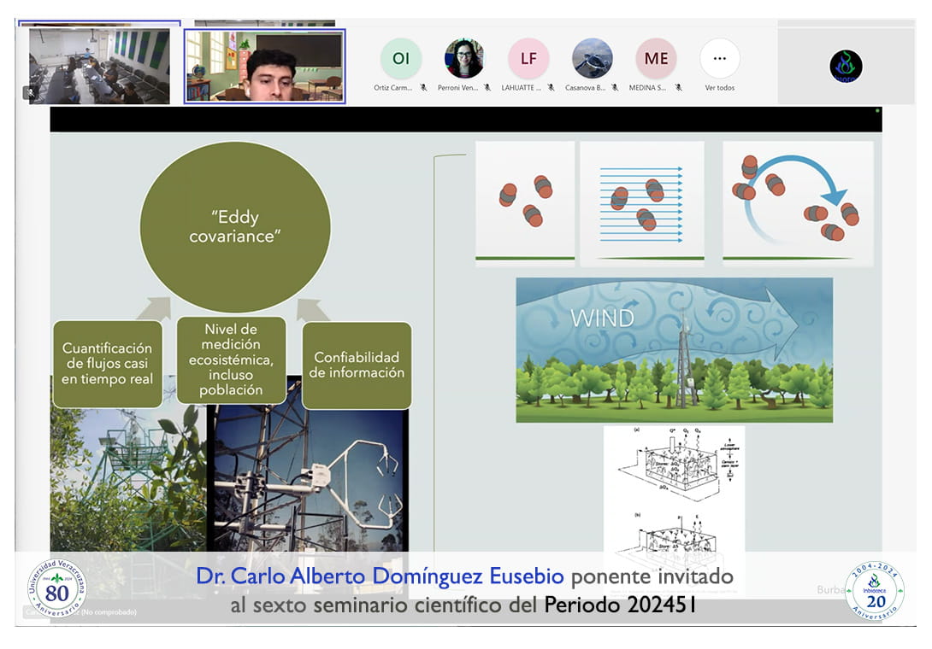Click the WIND tower forest illustration
Viewport: 932px width, 649px height.
coord(674,349)
